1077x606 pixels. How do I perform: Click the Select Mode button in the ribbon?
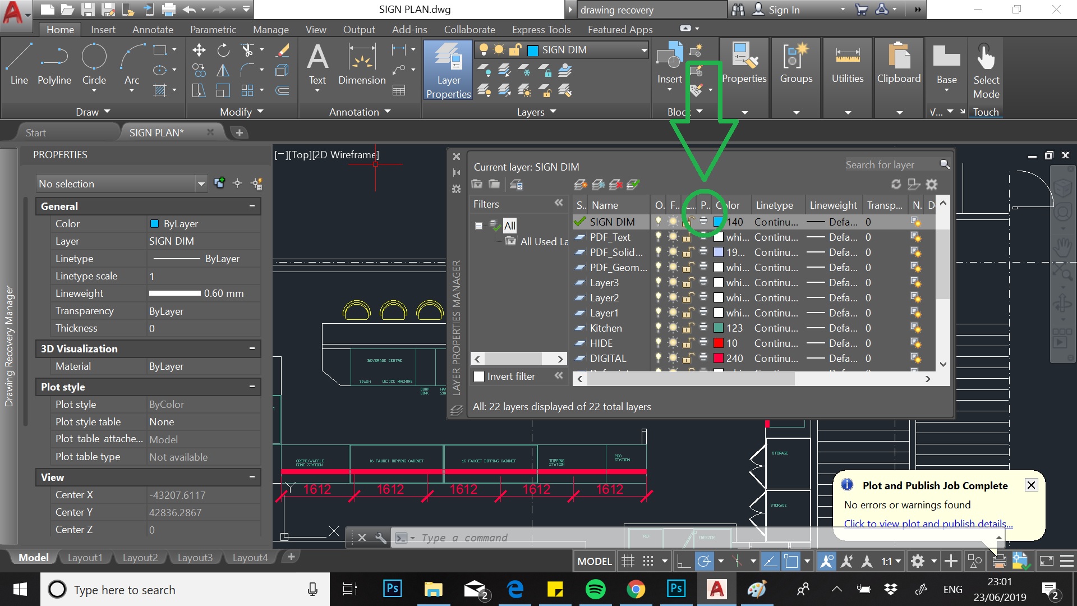(x=986, y=70)
